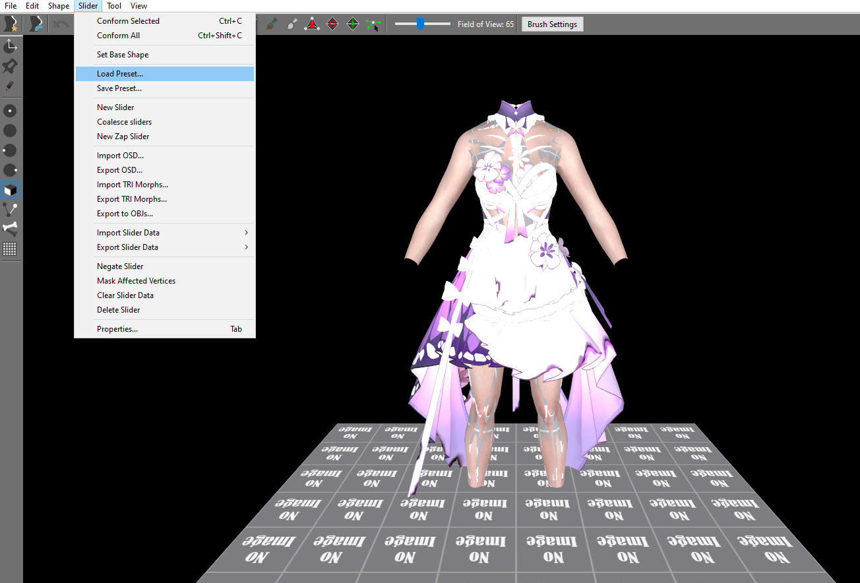Toggle the grid floor icon in left sidebar
The height and width of the screenshot is (583, 860).
(10, 249)
